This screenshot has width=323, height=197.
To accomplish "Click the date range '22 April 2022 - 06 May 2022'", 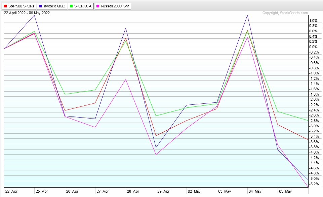I will tap(27, 13).
